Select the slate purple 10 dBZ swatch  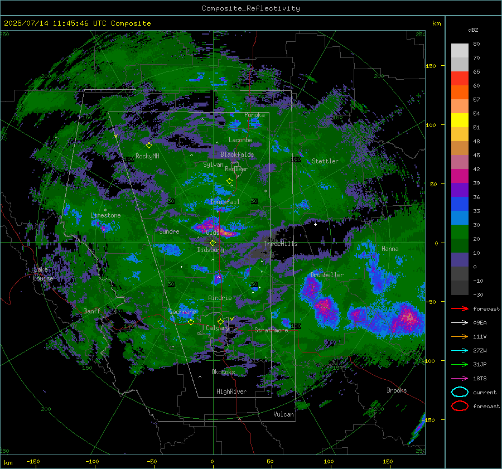[460, 260]
